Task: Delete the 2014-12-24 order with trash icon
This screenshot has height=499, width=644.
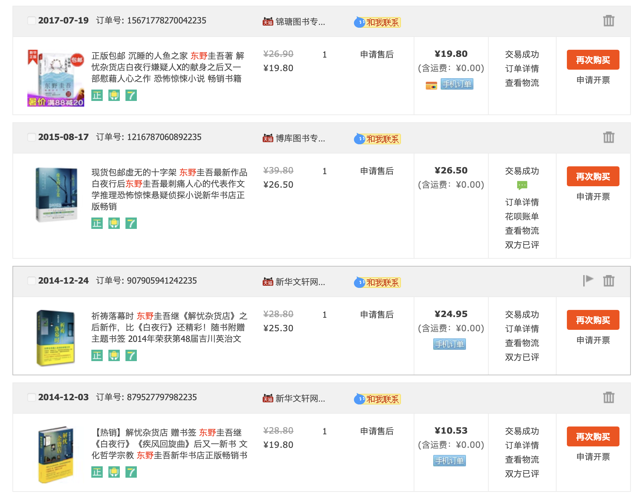Action: [608, 281]
